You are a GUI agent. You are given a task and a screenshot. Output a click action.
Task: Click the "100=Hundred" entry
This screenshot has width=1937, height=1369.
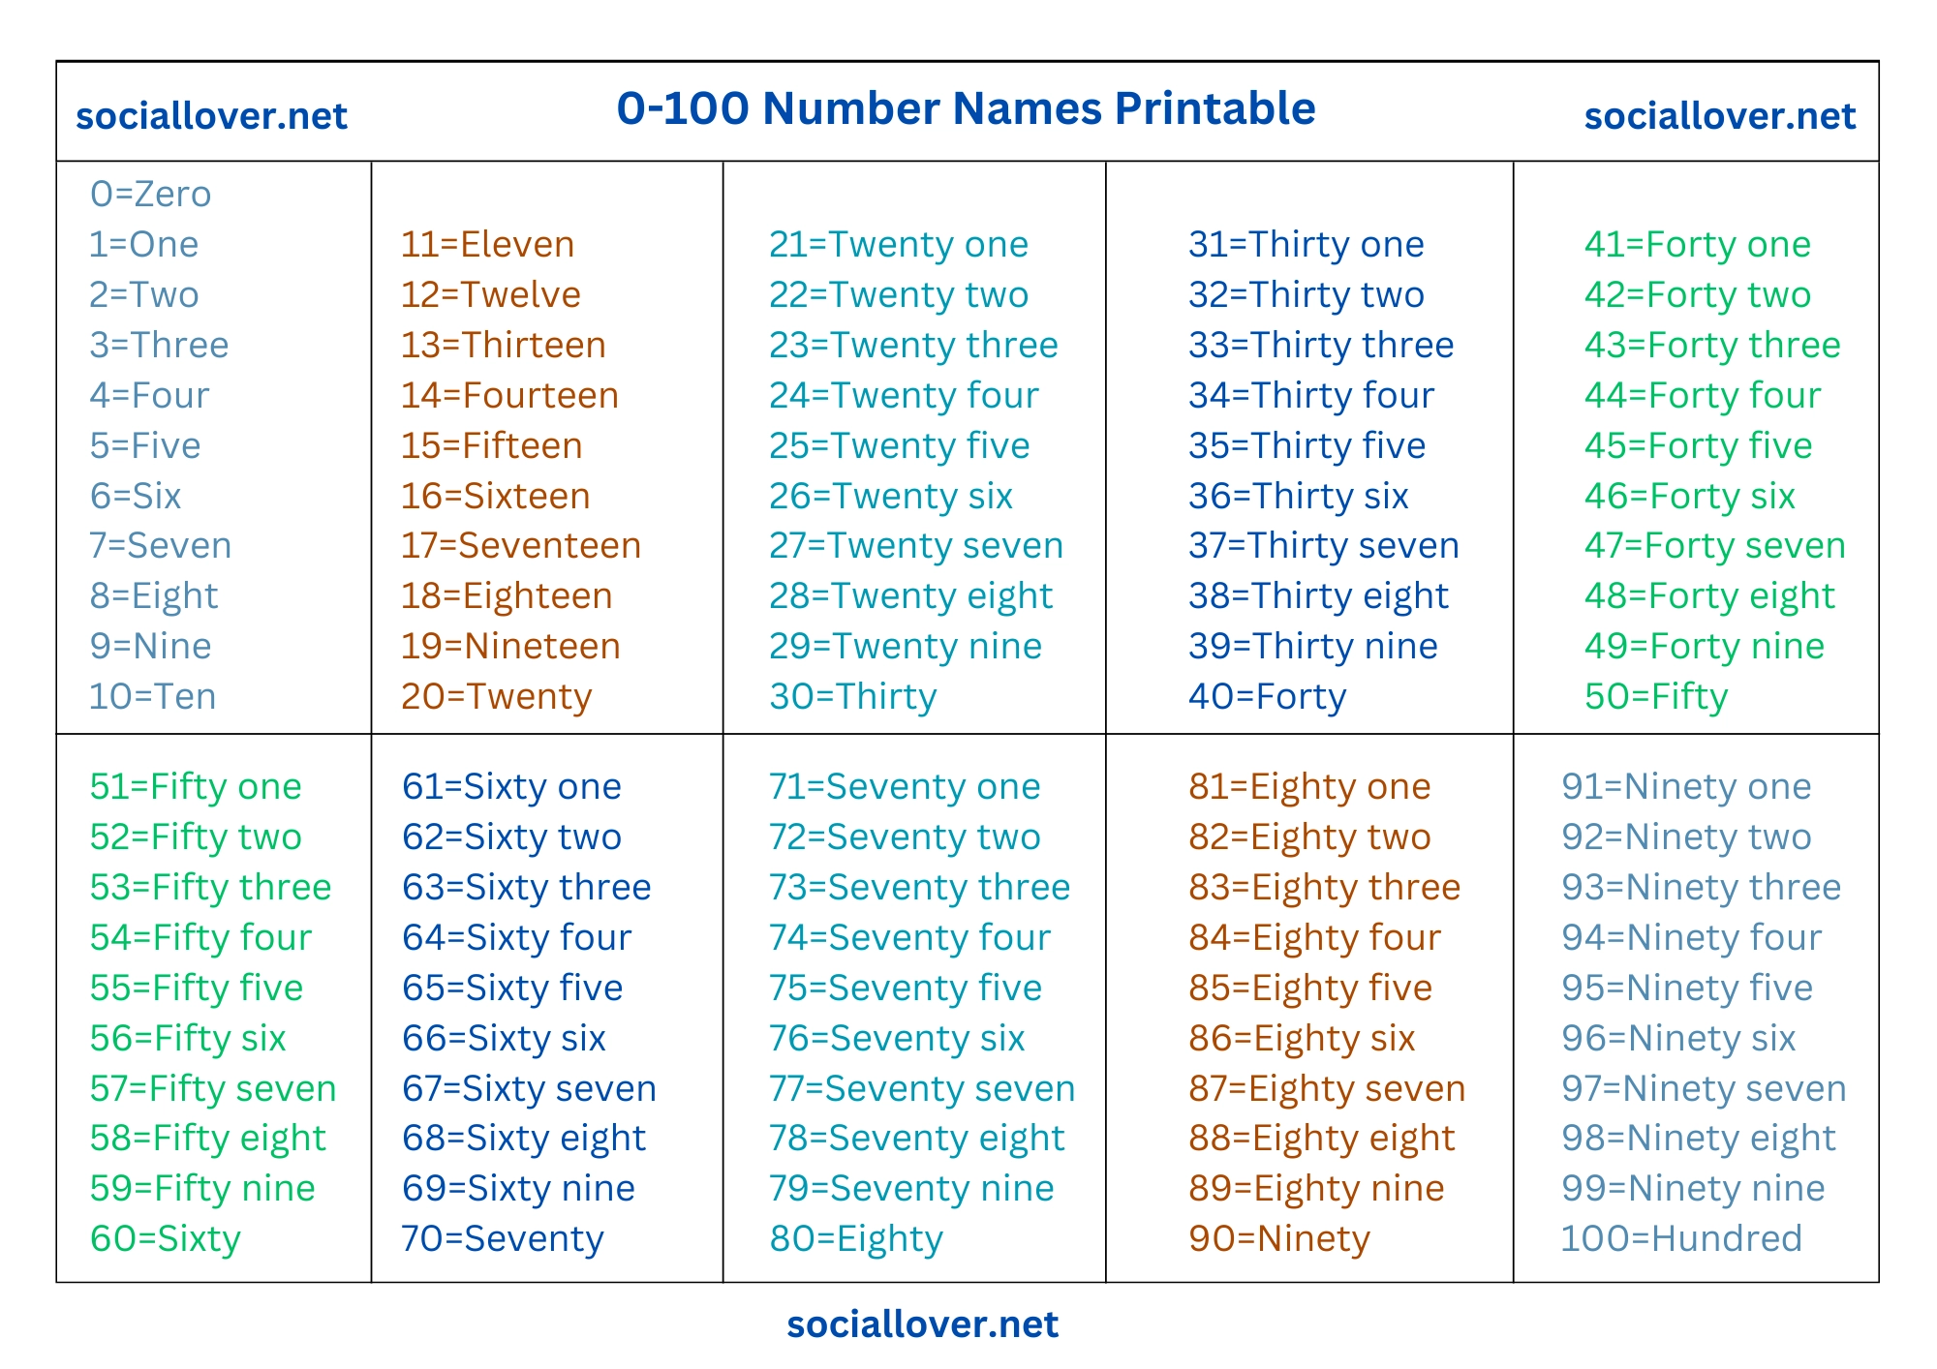click(x=1681, y=1238)
